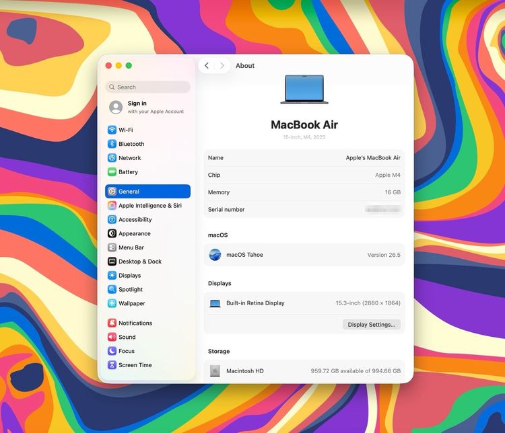The width and height of the screenshot is (505, 433).
Task: Click the Version 26.5 text
Action: pos(384,255)
